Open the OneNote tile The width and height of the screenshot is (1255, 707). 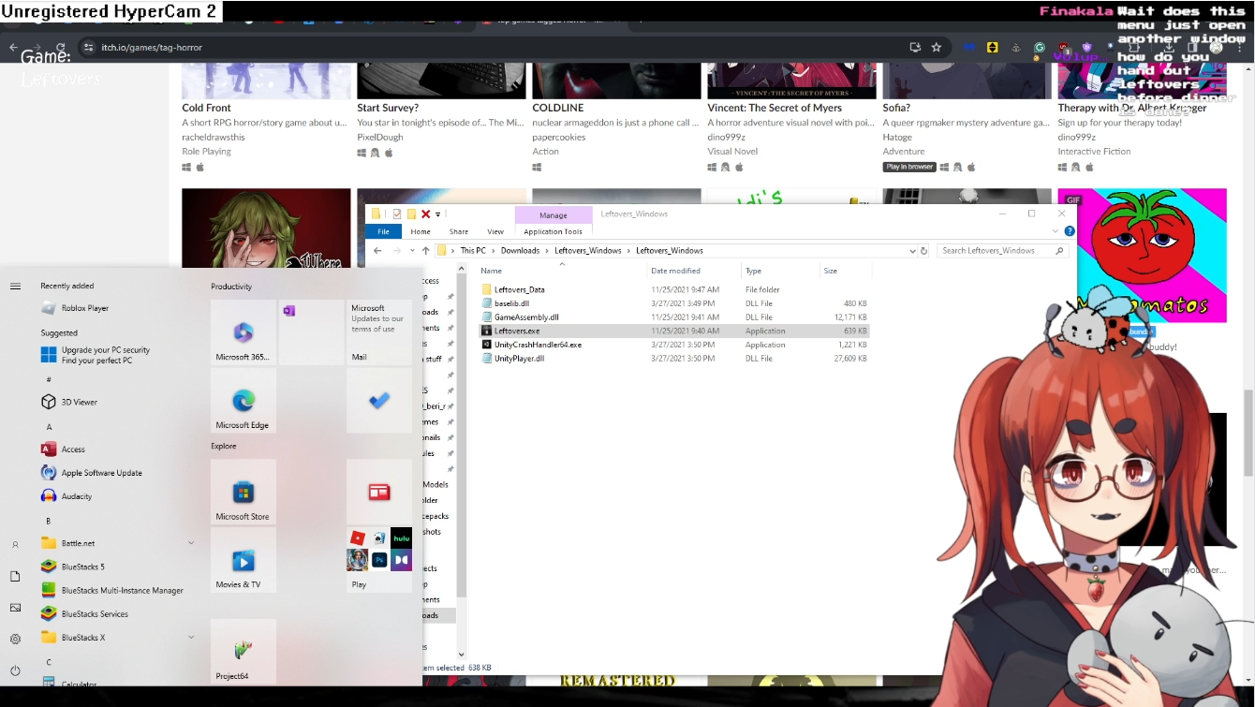(311, 332)
